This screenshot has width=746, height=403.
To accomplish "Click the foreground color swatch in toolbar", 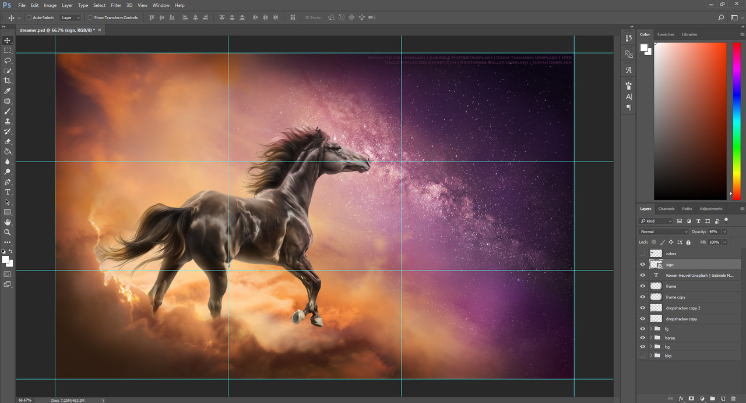I will click(5, 259).
